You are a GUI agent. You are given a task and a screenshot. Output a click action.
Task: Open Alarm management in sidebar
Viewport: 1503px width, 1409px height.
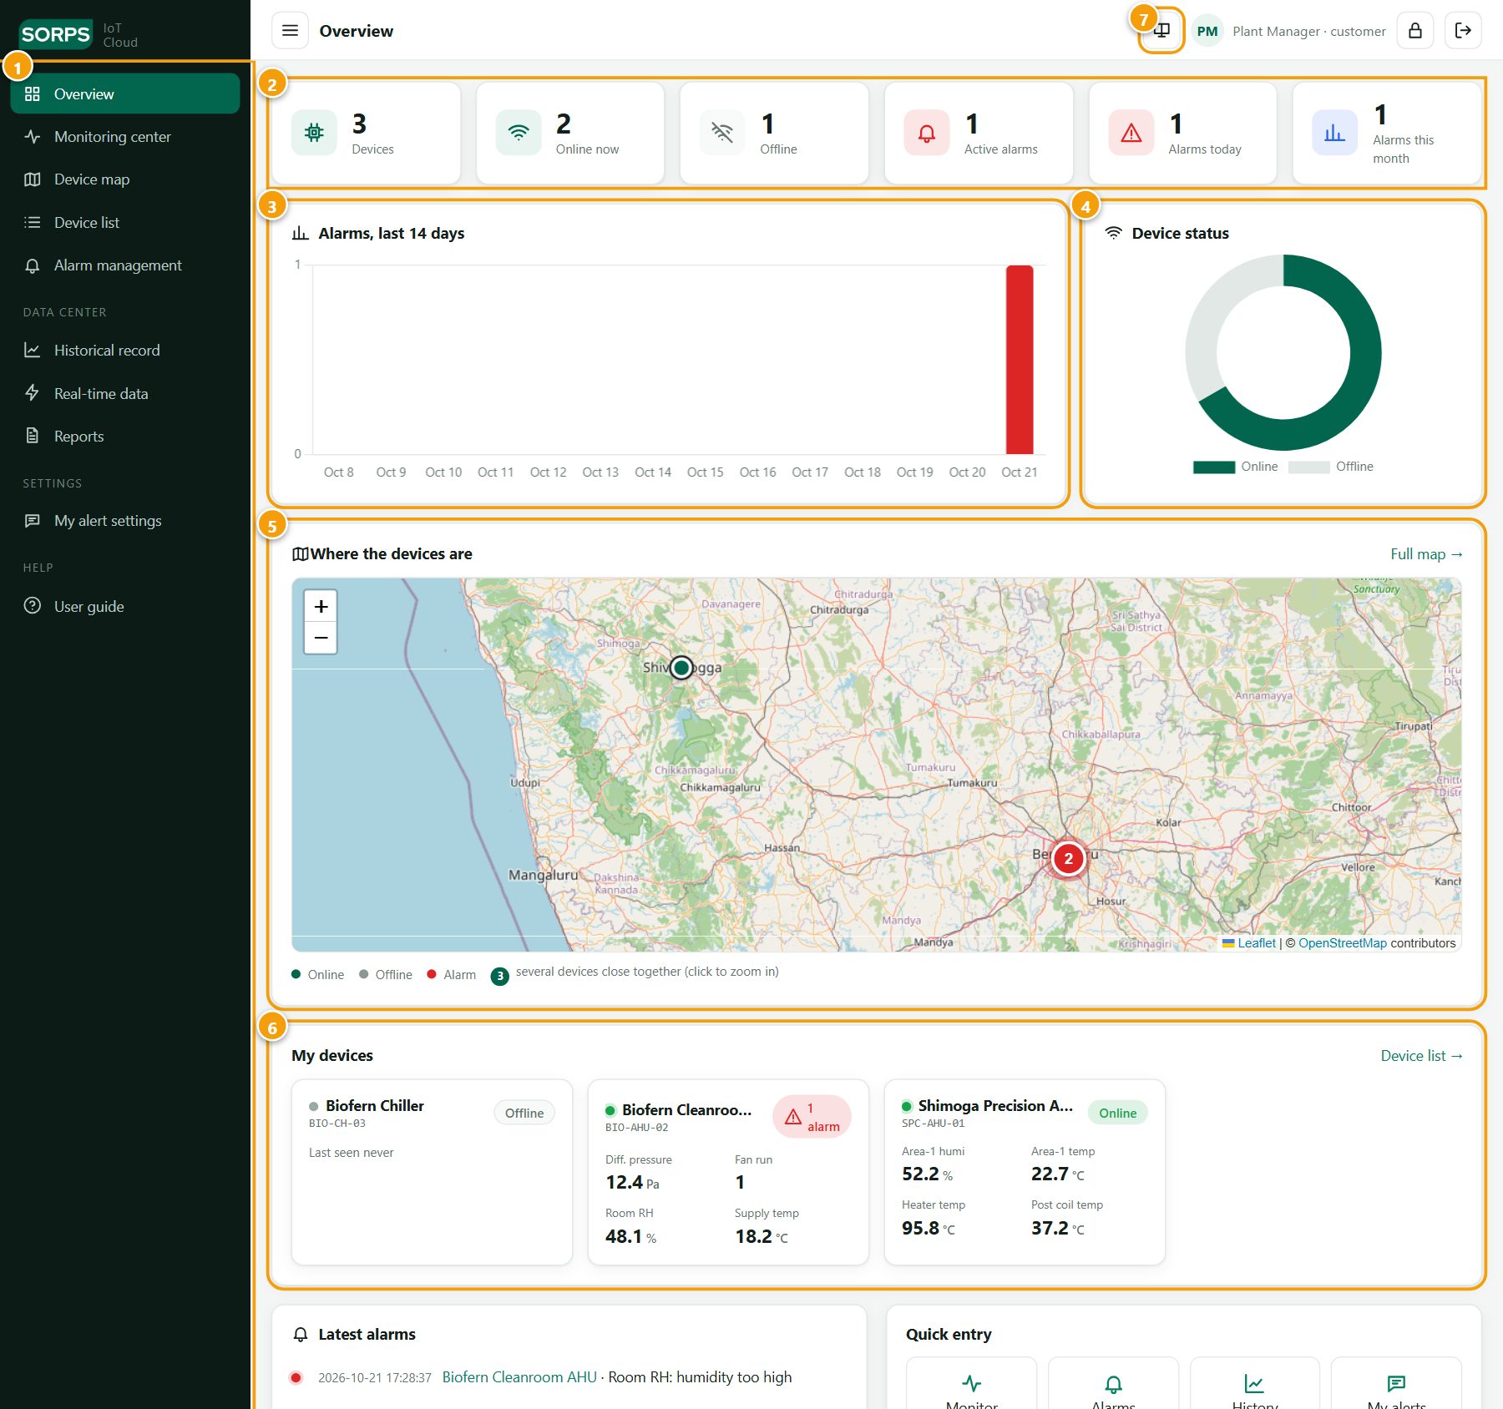coord(125,265)
